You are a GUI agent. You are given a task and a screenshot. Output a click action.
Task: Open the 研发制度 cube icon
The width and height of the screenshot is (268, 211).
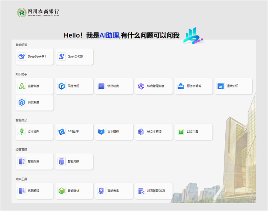pos(22,102)
